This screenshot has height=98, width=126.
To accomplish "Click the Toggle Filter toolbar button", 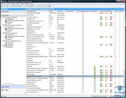I will coord(31,6).
